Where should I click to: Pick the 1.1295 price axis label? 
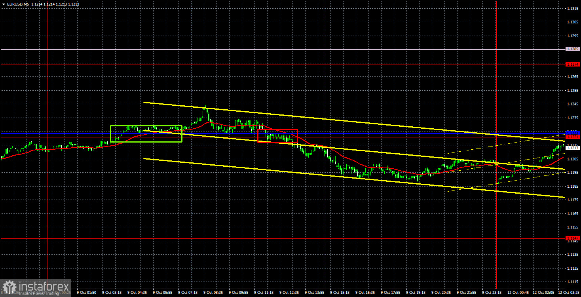pyautogui.click(x=573, y=36)
